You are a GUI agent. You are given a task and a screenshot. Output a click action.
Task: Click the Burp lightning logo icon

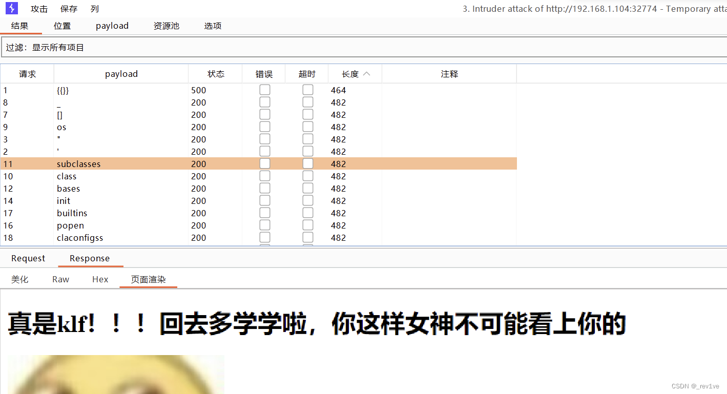pyautogui.click(x=11, y=8)
